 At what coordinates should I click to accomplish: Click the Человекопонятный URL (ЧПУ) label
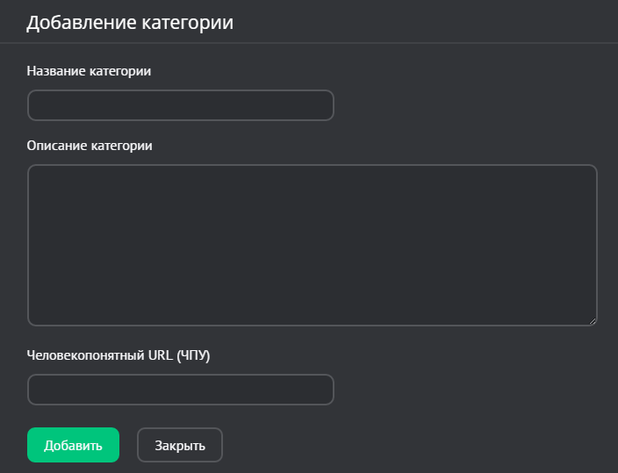119,355
